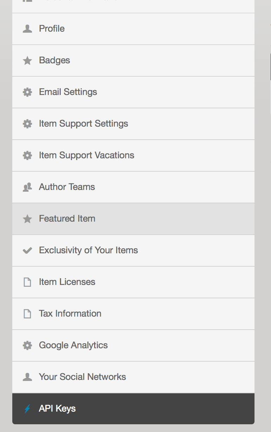Click the checkmark icon beside Exclusivity of Your Items
The width and height of the screenshot is (271, 432).
(27, 250)
